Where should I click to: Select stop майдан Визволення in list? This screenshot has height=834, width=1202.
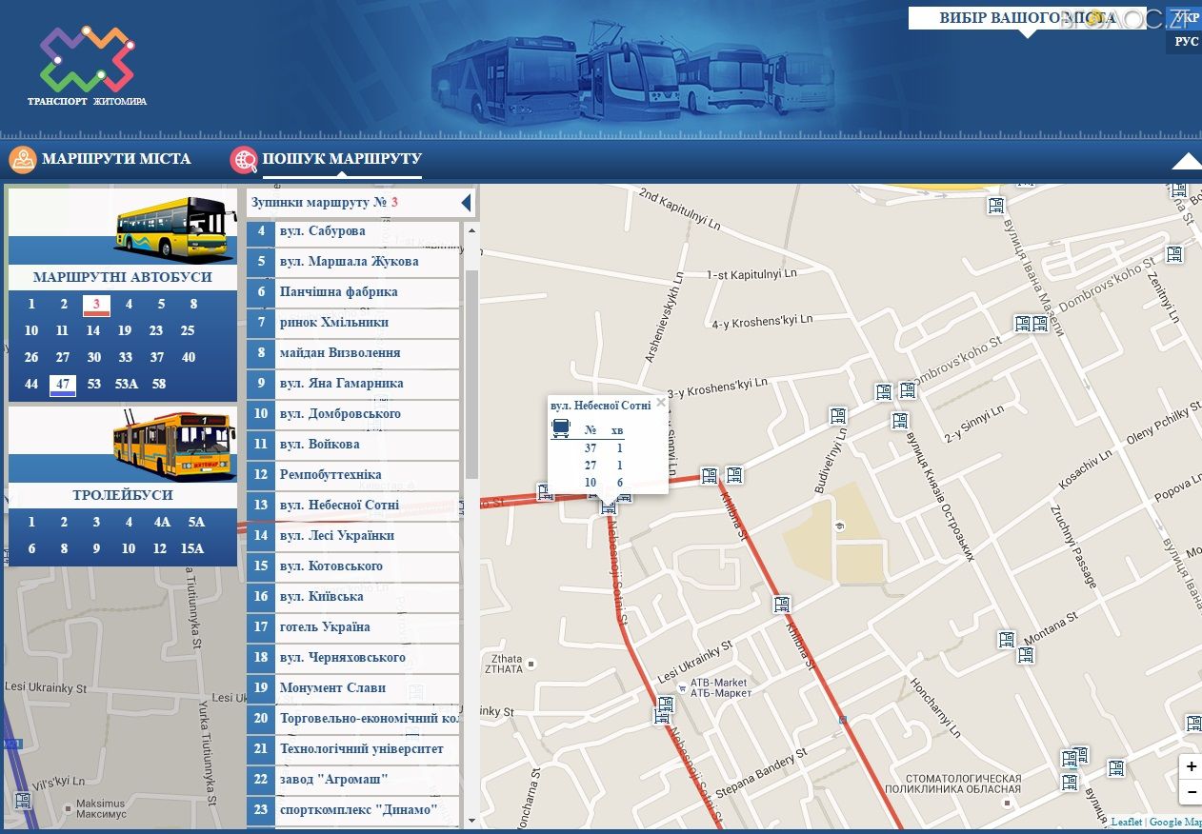[340, 353]
